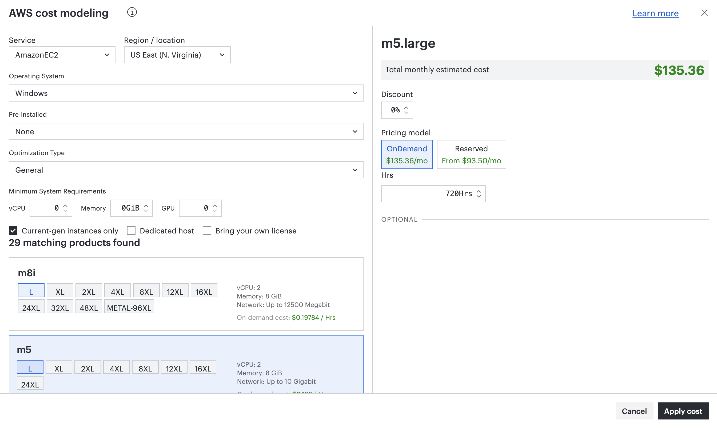Select the OnDemand pricing model
The width and height of the screenshot is (717, 428).
[407, 155]
